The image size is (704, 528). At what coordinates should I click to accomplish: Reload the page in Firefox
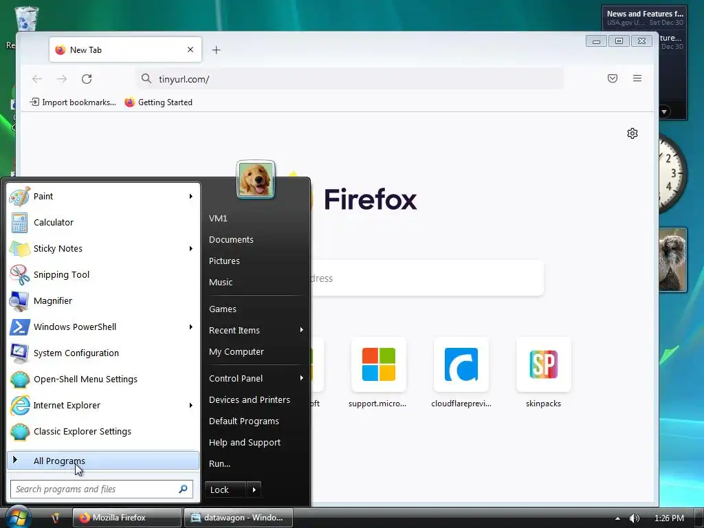87,79
